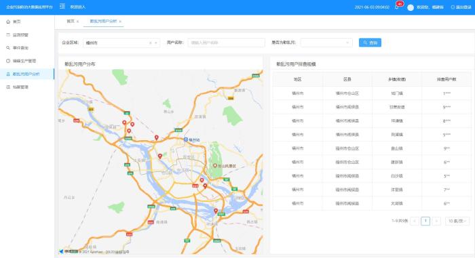Click the logout link at top right
The width and height of the screenshot is (475, 258).
(461, 7)
